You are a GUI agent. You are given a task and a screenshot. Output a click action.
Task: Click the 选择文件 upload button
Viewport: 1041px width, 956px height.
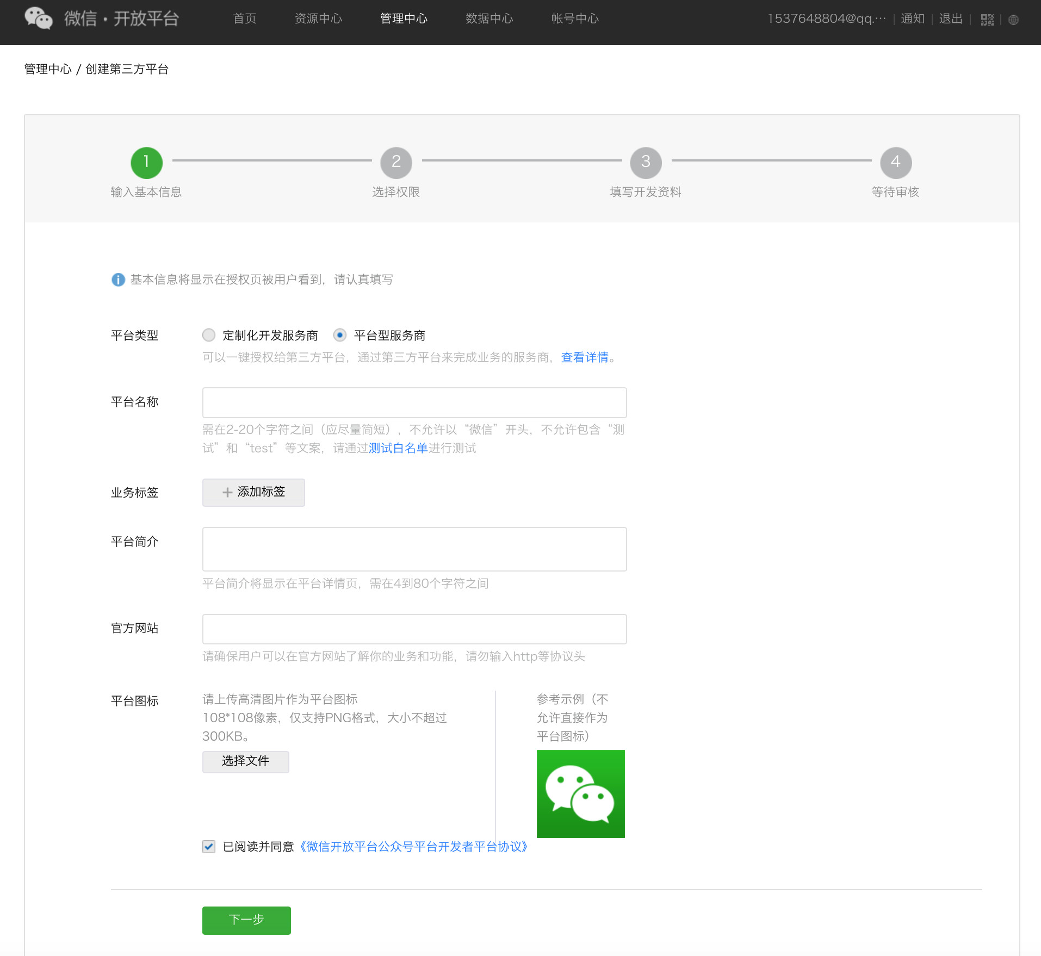tap(246, 761)
